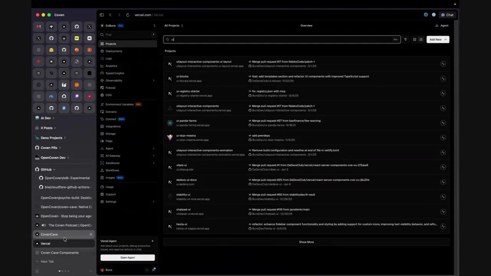Expand the Deno Projects folder
This screenshot has height=276, width=491.
coord(64,138)
